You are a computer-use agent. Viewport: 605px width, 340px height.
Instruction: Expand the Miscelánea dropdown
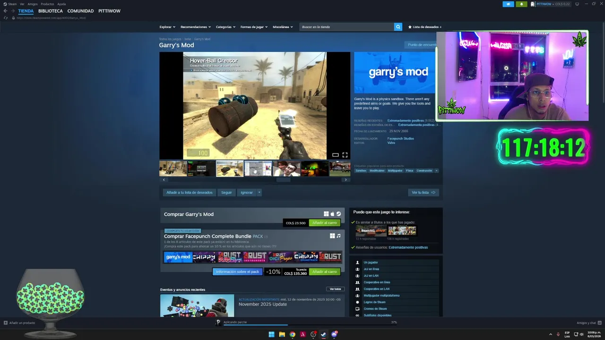[x=283, y=27]
